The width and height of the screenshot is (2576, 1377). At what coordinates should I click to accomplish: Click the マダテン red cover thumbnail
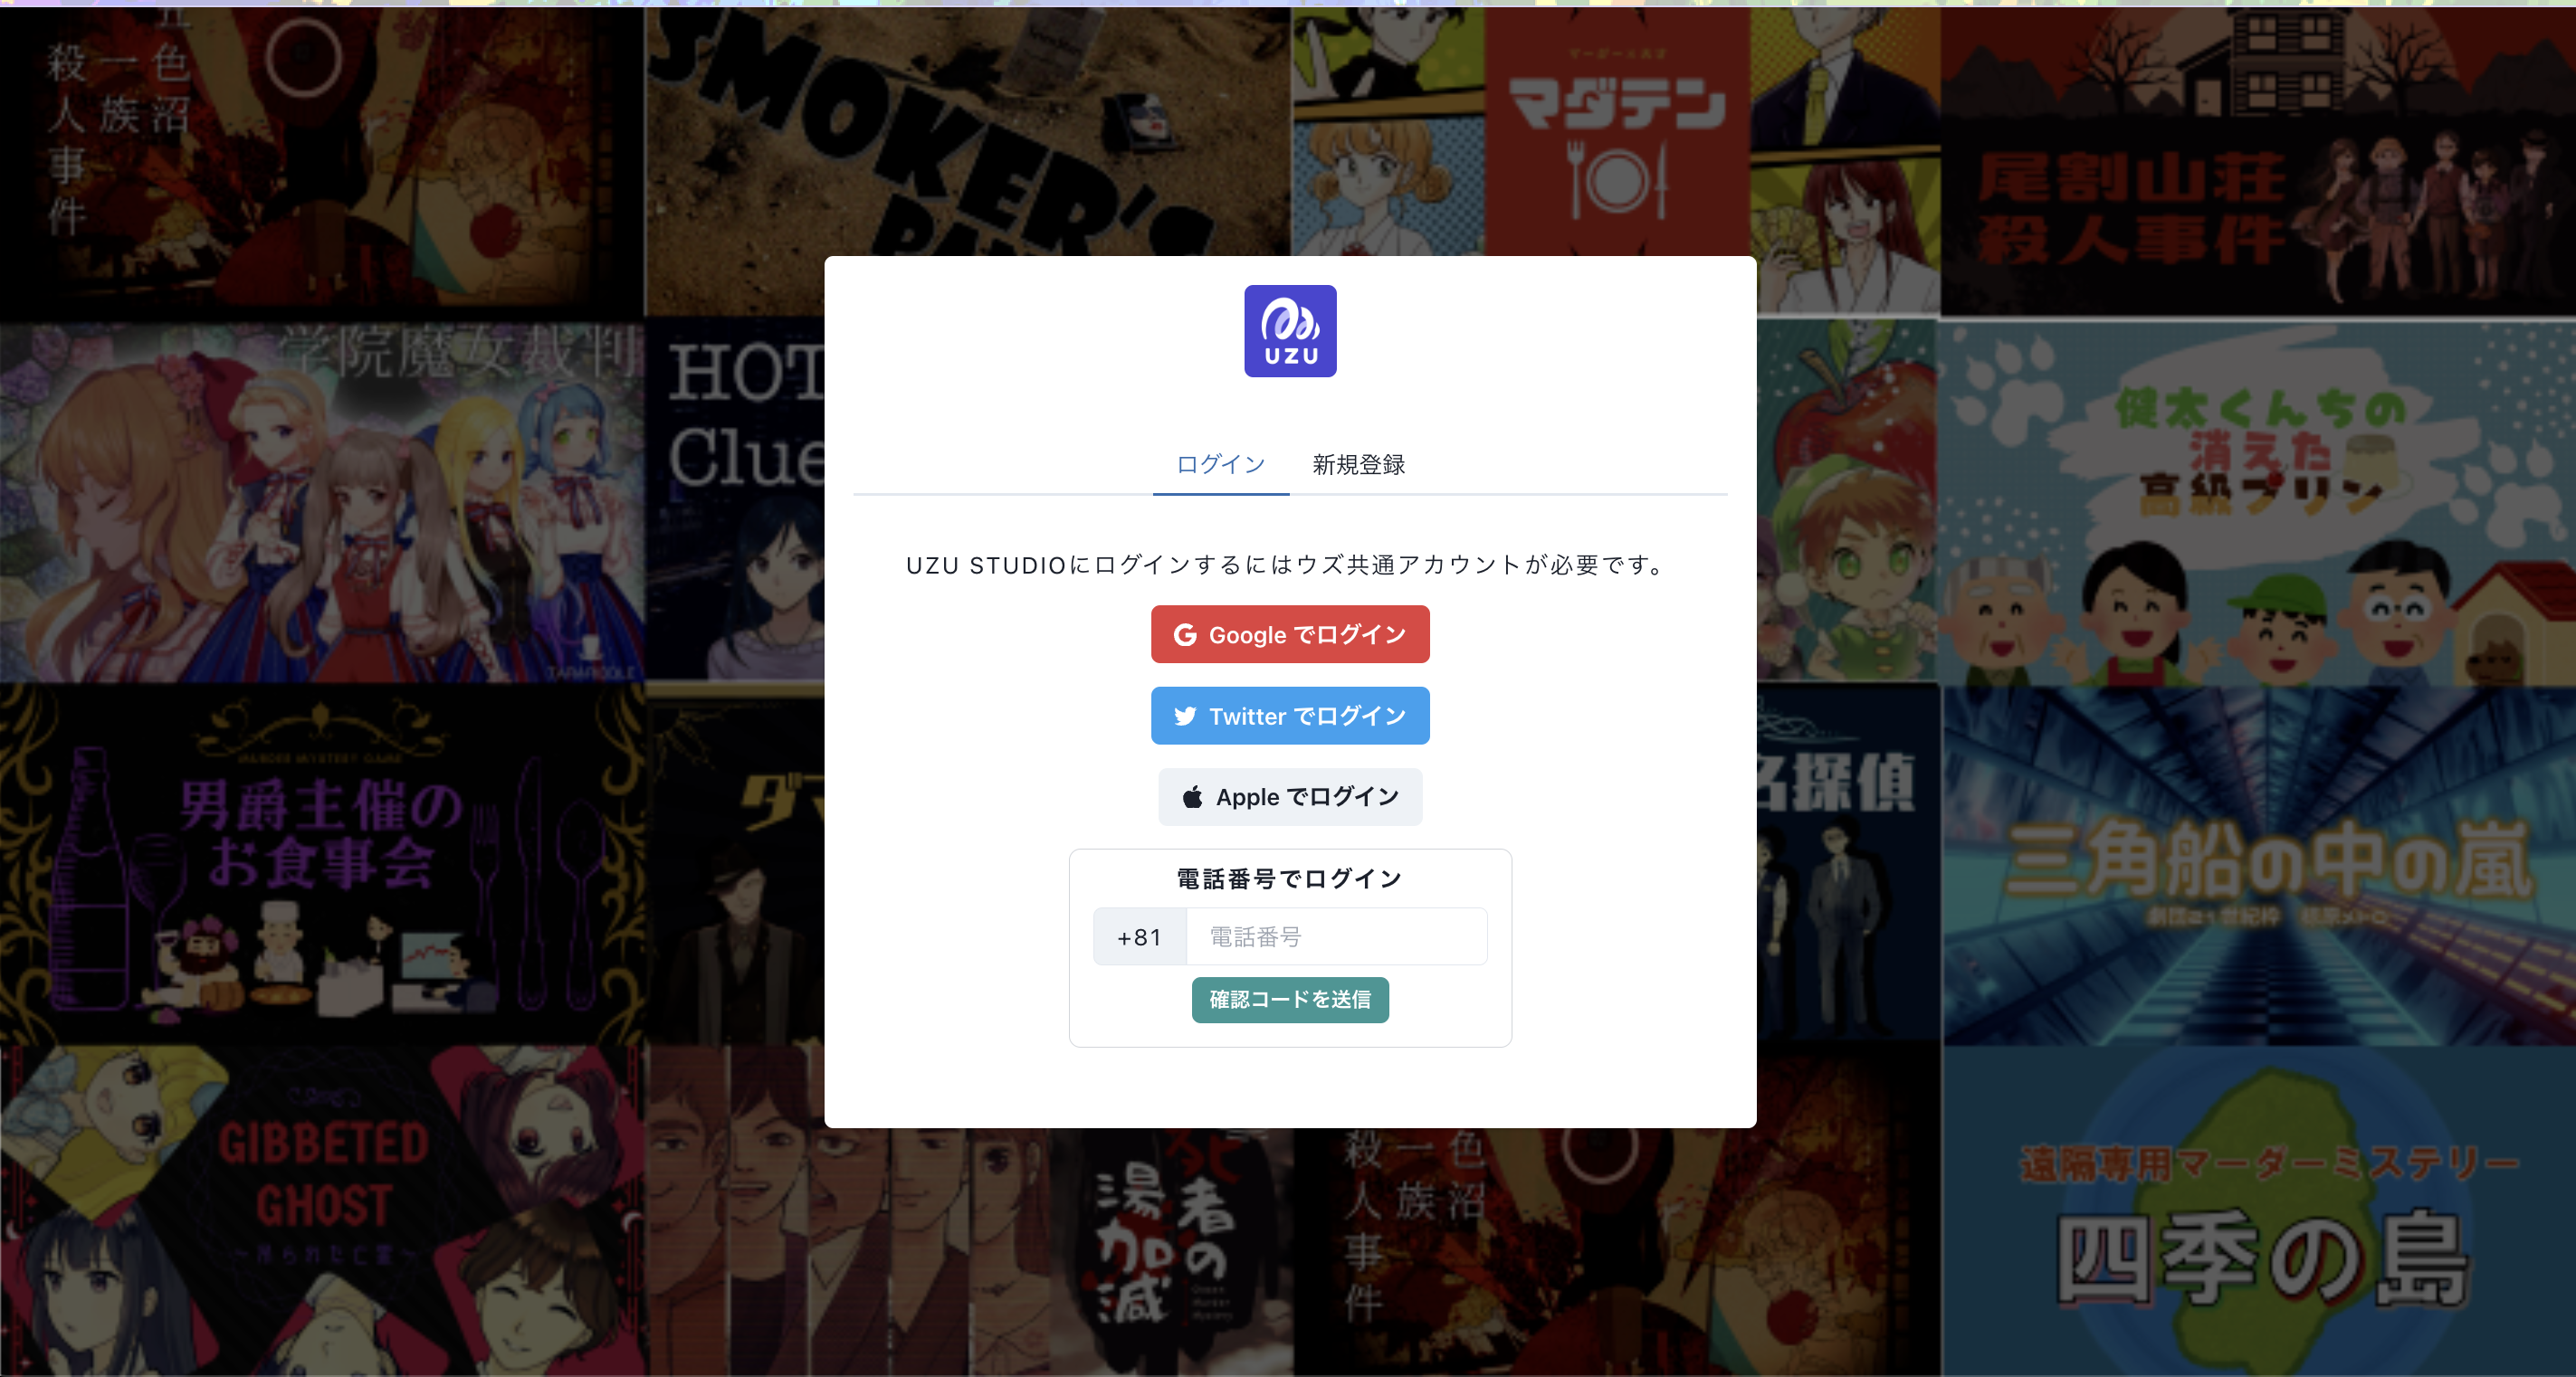tap(1617, 132)
